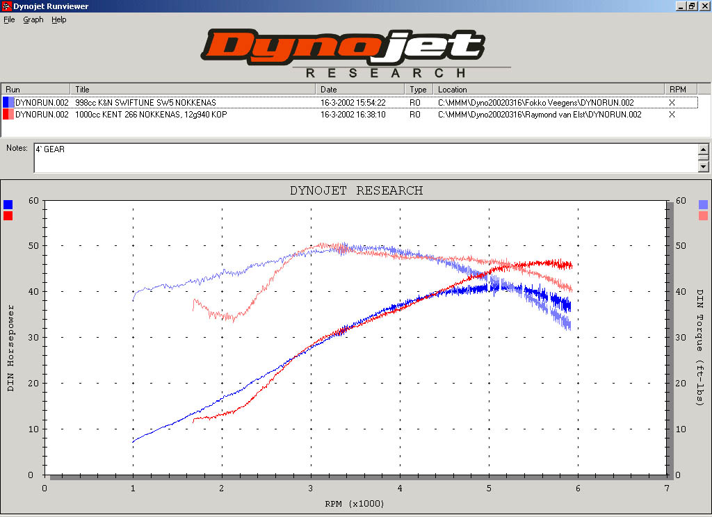Select the blue swatch of the 998cc K&N run
Image resolution: width=712 pixels, height=517 pixels.
tap(8, 102)
